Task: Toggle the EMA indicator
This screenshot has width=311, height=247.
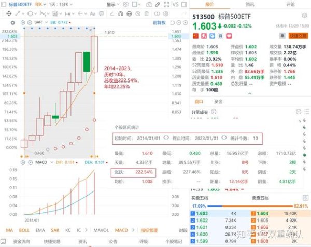Action: [x=40, y=230]
